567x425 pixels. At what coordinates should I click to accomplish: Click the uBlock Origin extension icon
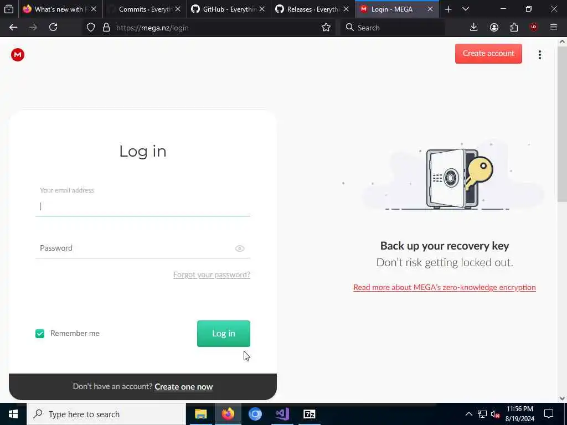tap(534, 28)
